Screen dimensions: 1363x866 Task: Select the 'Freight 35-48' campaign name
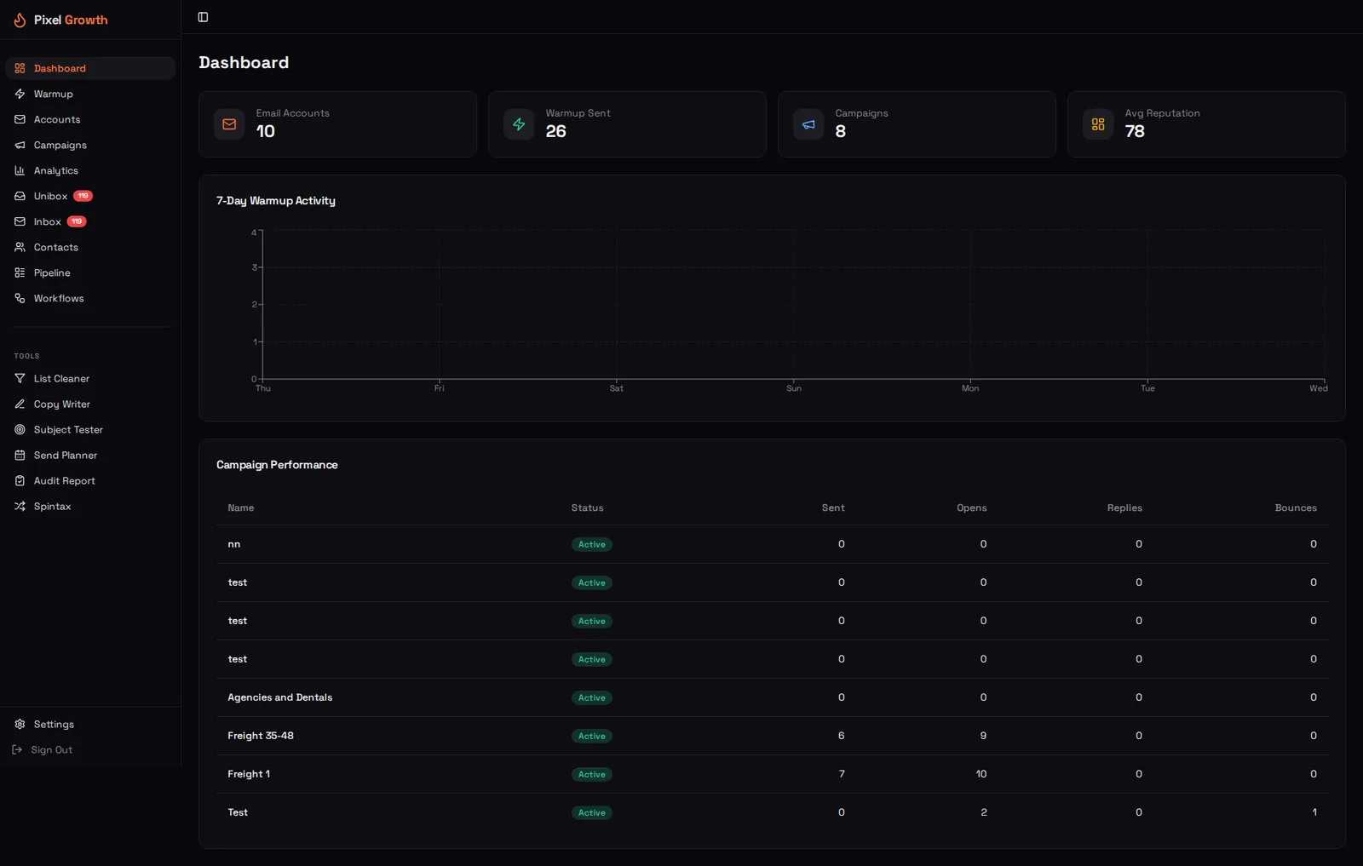pos(261,736)
